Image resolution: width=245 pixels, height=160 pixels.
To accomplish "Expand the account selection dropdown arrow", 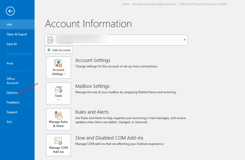I will (x=185, y=40).
